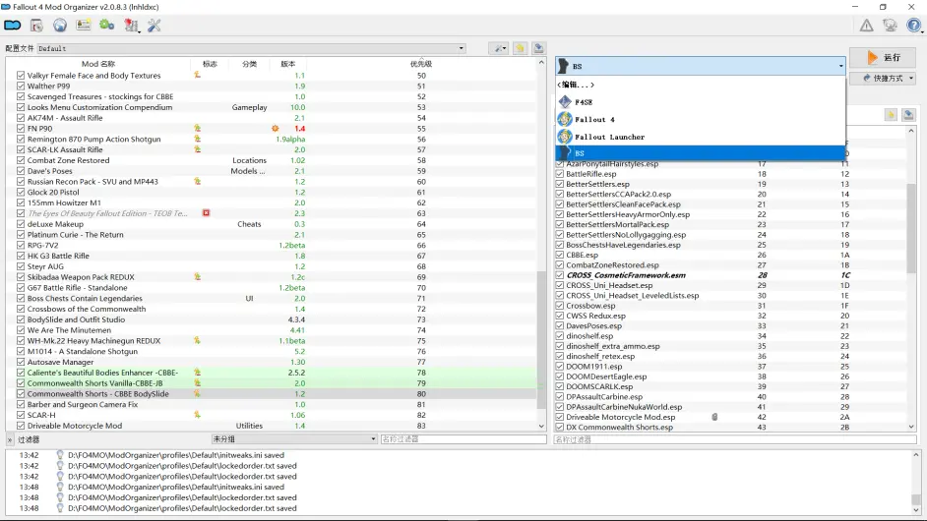
Task: Uncheck the deLuxe Makeup mod
Action: 21,224
